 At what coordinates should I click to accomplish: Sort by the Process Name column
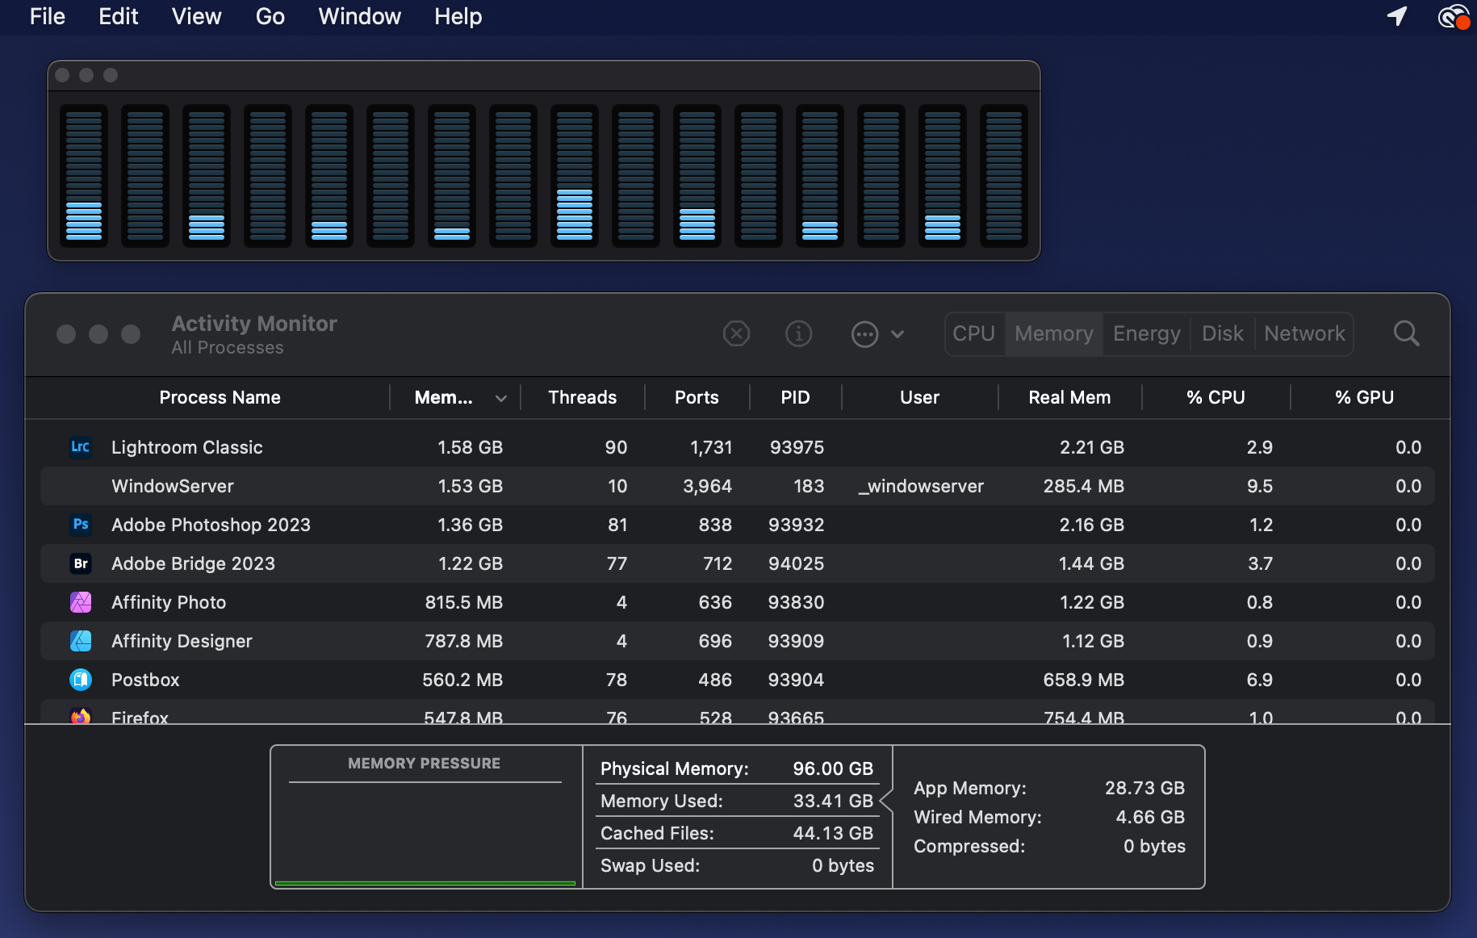(x=220, y=397)
